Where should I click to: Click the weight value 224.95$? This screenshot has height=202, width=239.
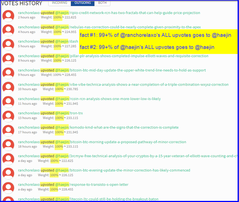click(70, 32)
